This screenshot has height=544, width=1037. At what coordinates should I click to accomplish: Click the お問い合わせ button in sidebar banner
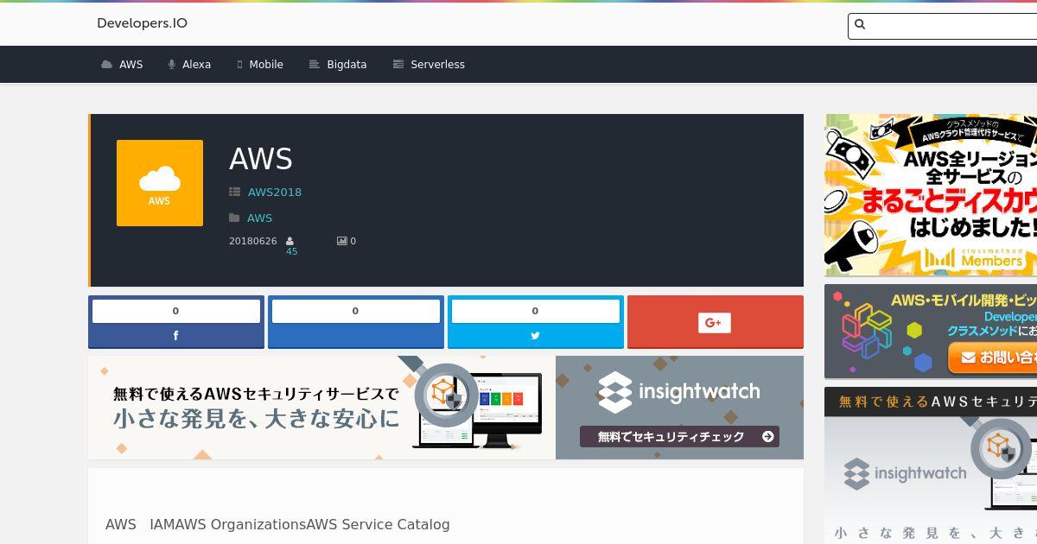[x=992, y=357]
